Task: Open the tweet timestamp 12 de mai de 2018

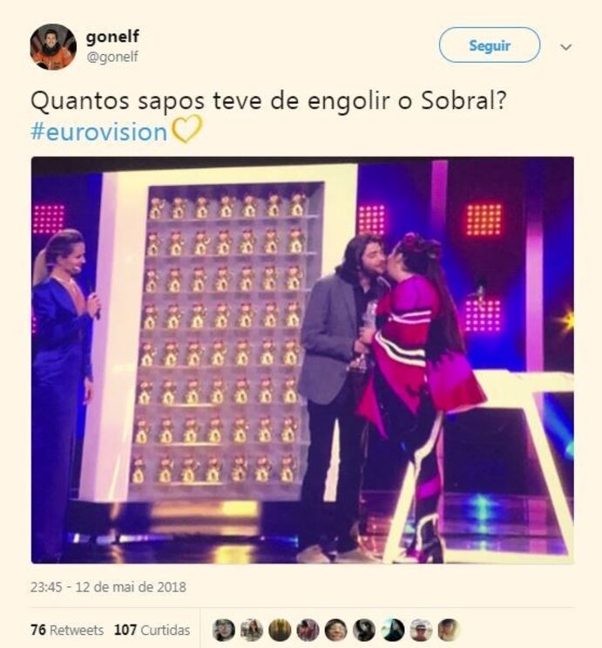Action: tap(108, 587)
